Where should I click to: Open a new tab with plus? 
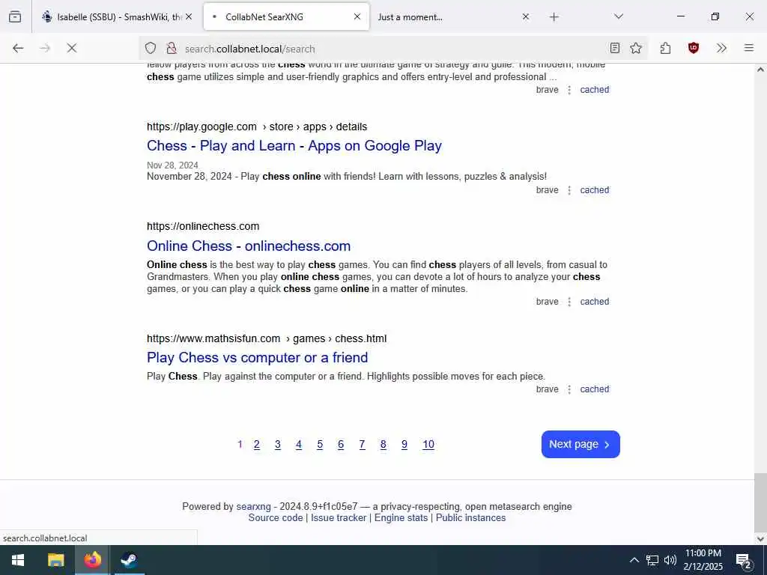(x=554, y=16)
